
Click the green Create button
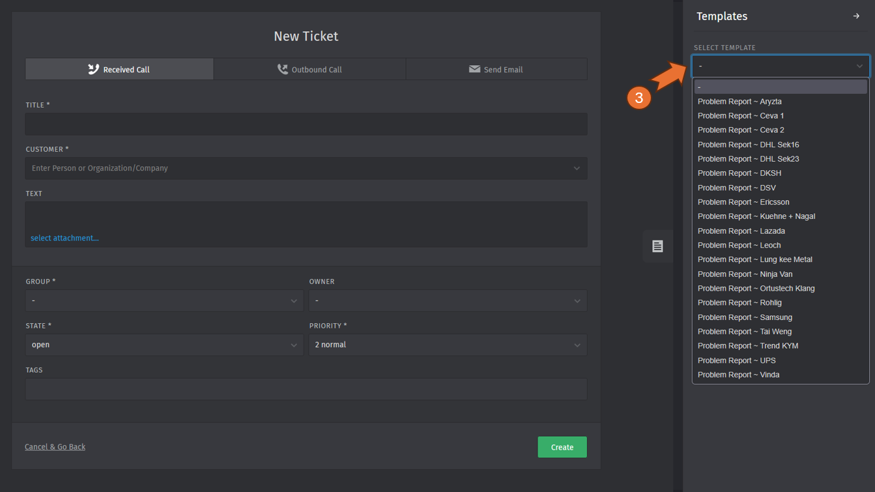pos(562,447)
